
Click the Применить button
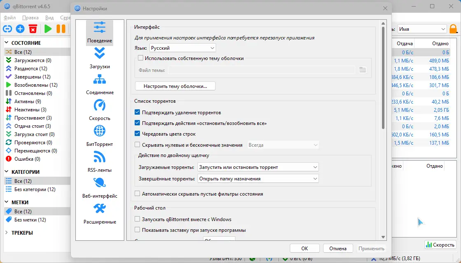coord(371,248)
